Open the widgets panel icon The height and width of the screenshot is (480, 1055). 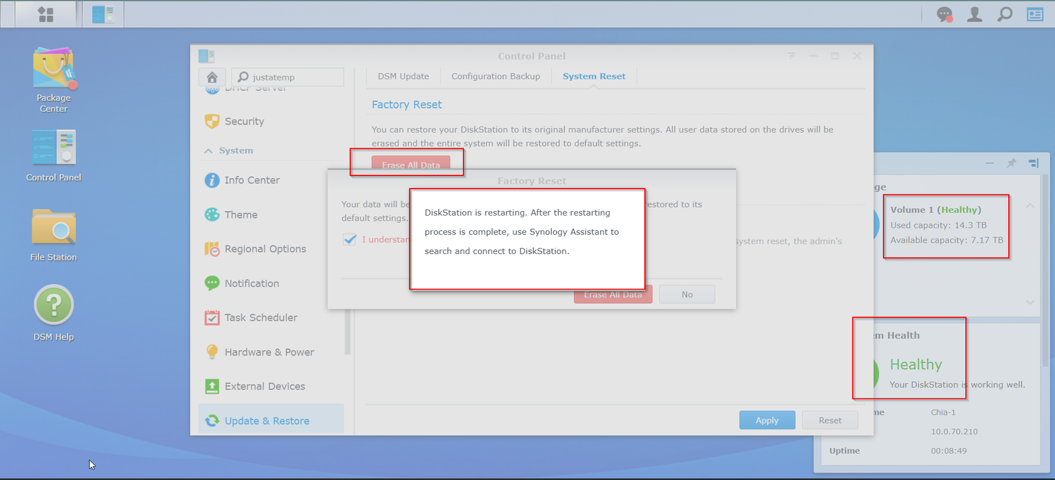pos(1035,15)
